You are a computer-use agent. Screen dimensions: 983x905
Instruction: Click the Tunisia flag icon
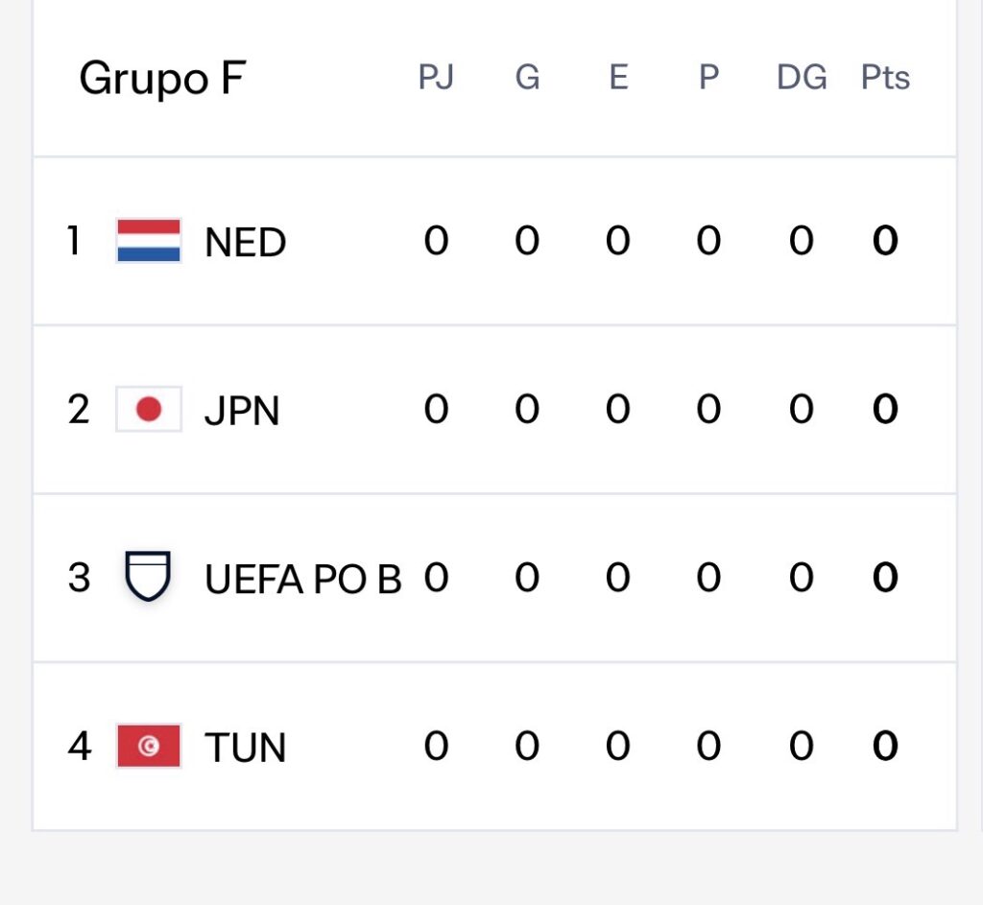click(x=149, y=746)
